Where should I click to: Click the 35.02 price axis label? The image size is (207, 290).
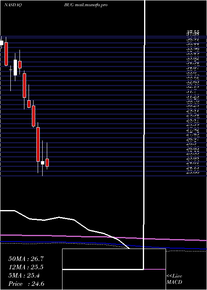tap(193, 58)
